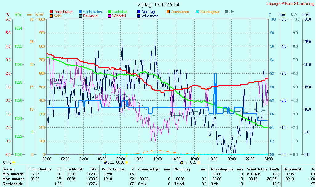The width and height of the screenshot is (316, 187).
Task: Click the Neerslag legend label
Action: [x=148, y=12]
